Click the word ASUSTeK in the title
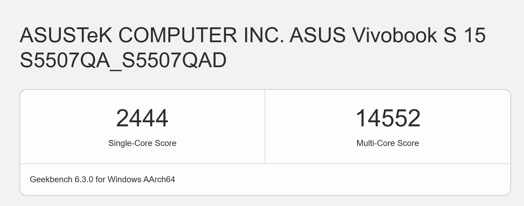This screenshot has height=206, width=524. [x=66, y=35]
